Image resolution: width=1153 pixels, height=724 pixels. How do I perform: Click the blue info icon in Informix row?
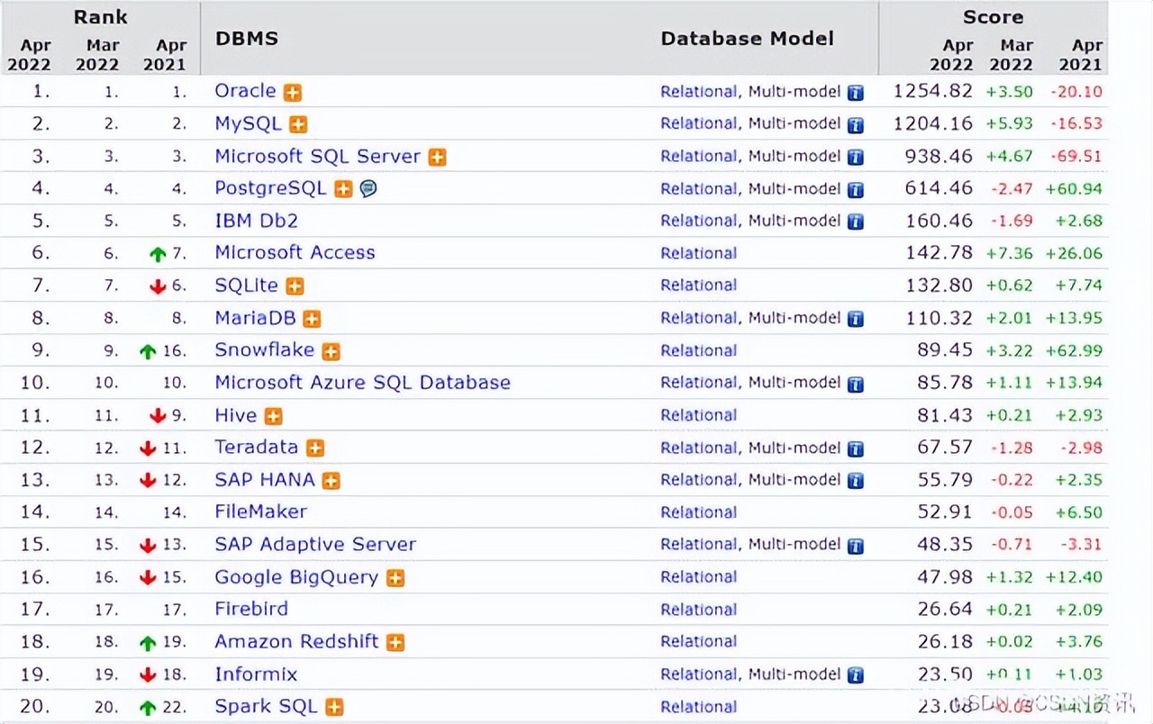(x=856, y=675)
